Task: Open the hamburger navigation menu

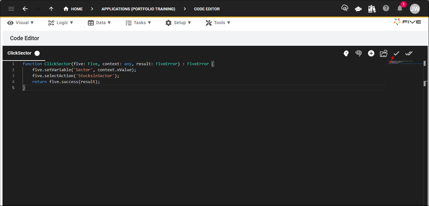Action: coord(11,9)
